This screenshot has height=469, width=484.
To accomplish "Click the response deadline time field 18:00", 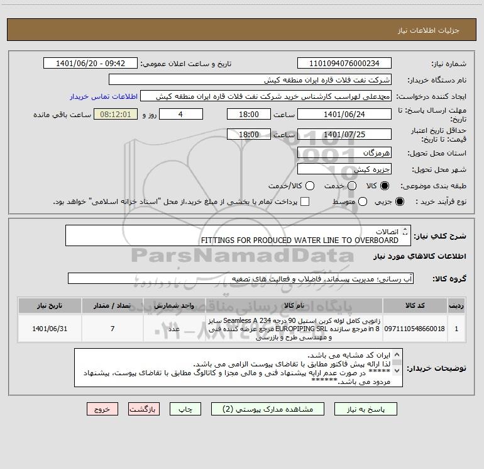I will [249, 114].
